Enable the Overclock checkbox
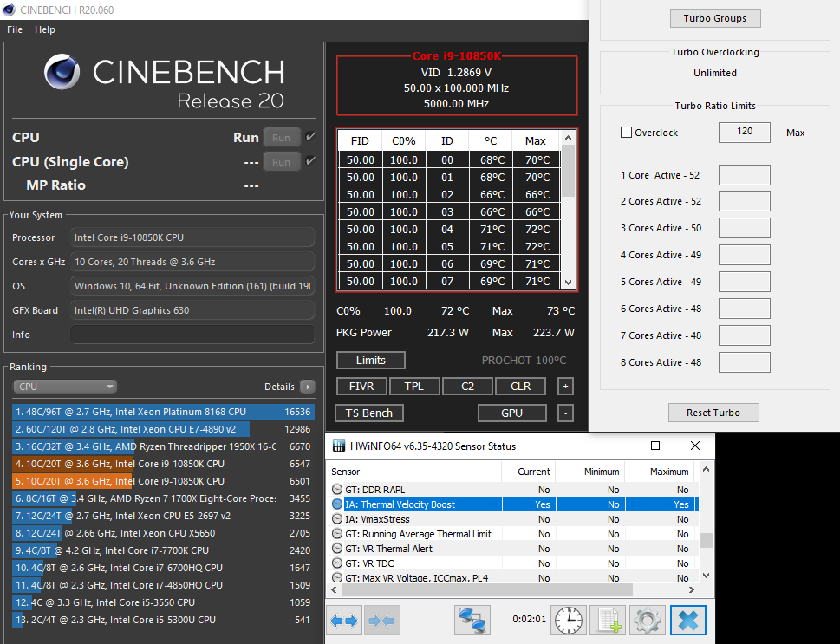The image size is (840, 644). click(x=626, y=133)
